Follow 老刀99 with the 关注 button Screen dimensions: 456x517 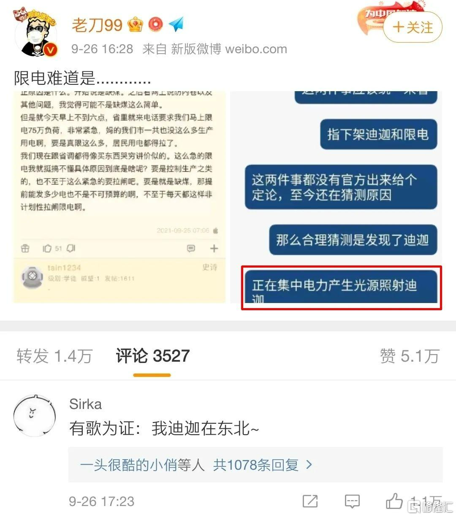[x=413, y=27]
